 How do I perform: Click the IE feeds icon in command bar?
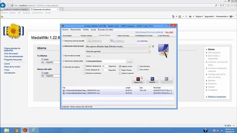point(180,16)
